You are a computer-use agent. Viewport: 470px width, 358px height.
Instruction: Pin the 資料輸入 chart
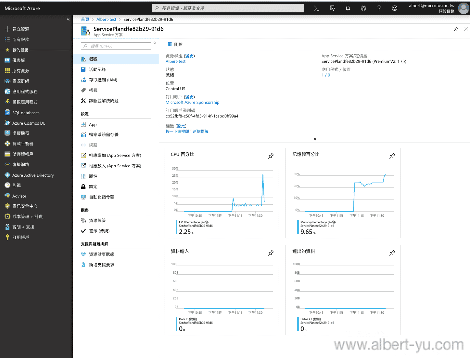click(271, 253)
